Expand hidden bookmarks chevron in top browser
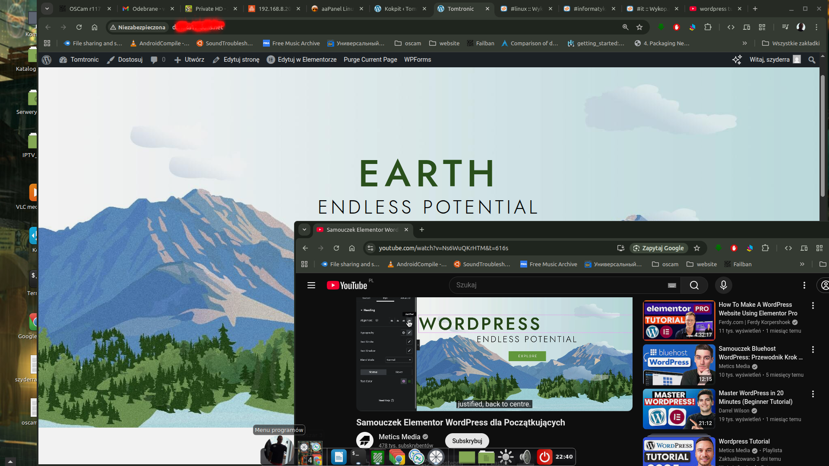The height and width of the screenshot is (466, 829). click(744, 43)
